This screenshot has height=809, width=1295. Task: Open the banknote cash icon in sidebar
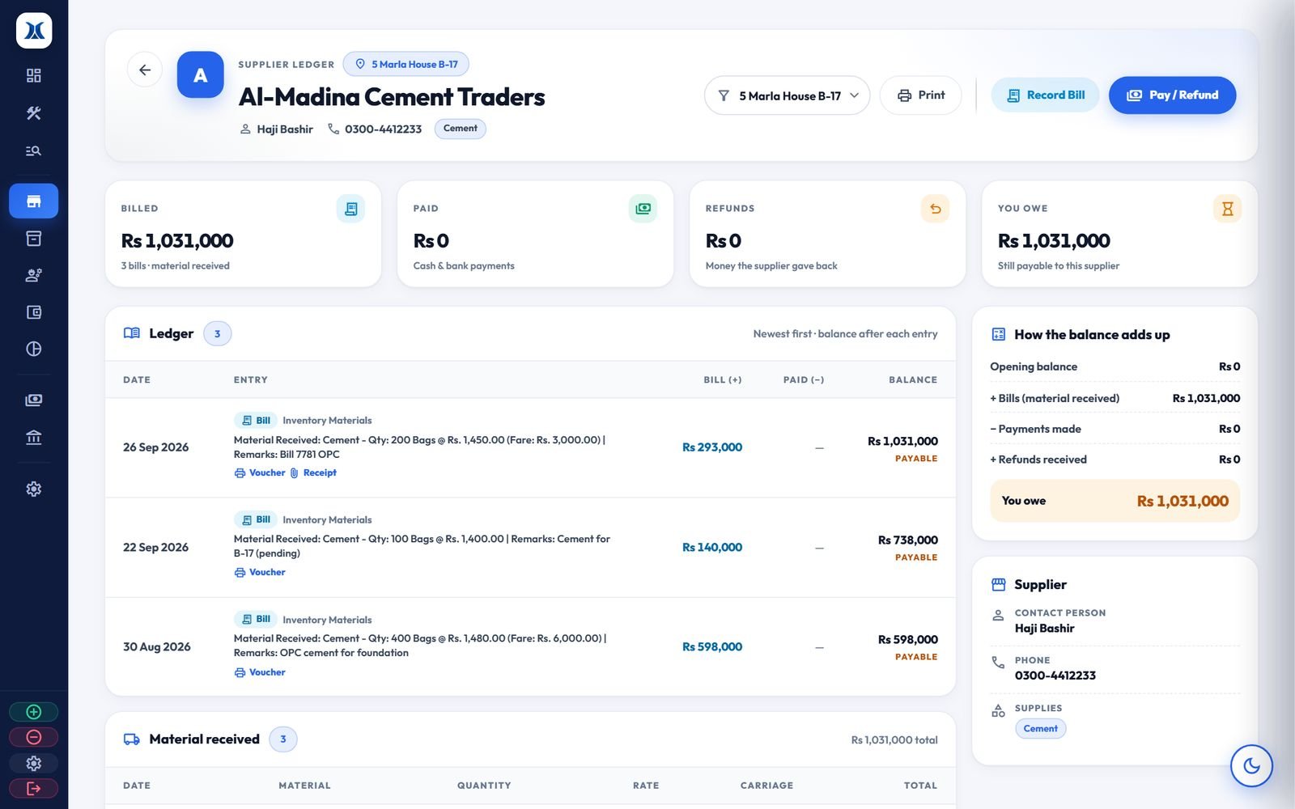click(33, 400)
